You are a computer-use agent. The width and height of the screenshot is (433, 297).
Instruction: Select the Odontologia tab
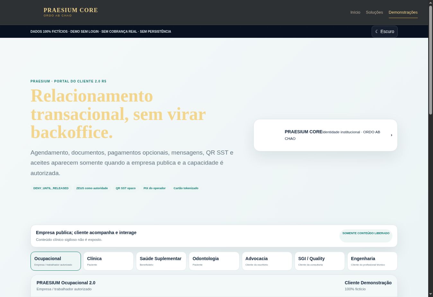pyautogui.click(x=214, y=261)
